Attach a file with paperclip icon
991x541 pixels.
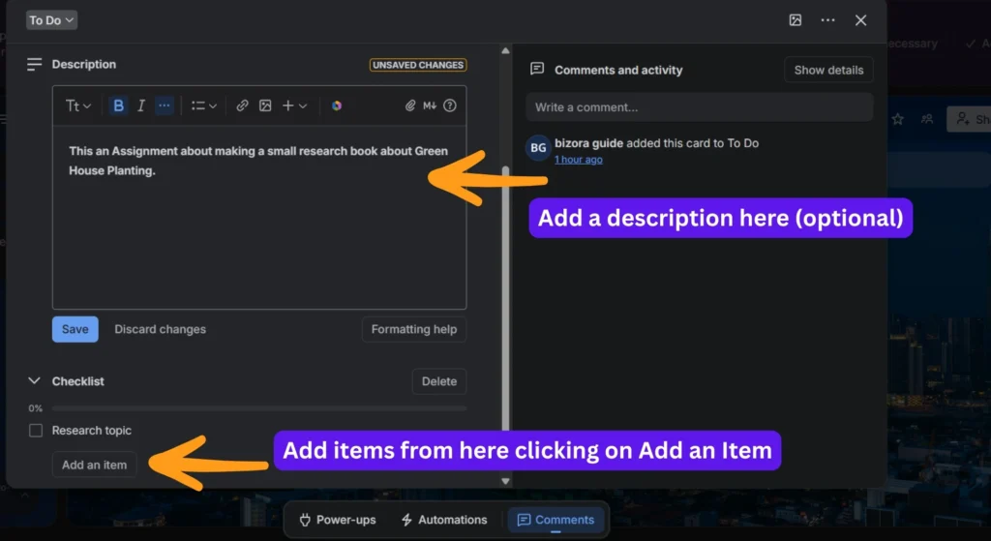(410, 105)
